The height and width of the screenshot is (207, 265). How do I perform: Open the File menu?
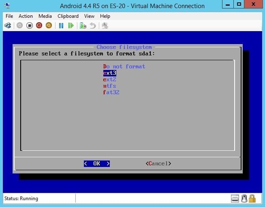tap(9, 16)
